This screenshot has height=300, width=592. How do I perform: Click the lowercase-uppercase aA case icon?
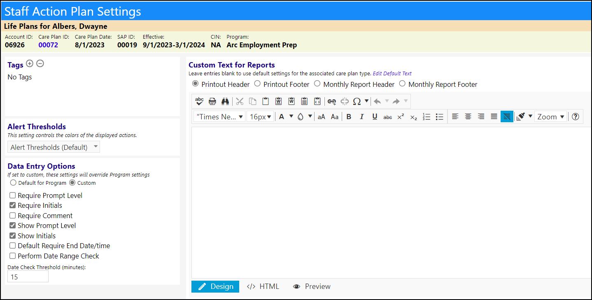(322, 117)
